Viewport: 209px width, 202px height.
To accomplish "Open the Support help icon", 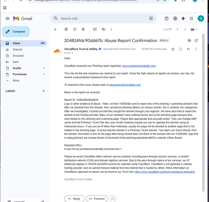I will coord(166,18).
